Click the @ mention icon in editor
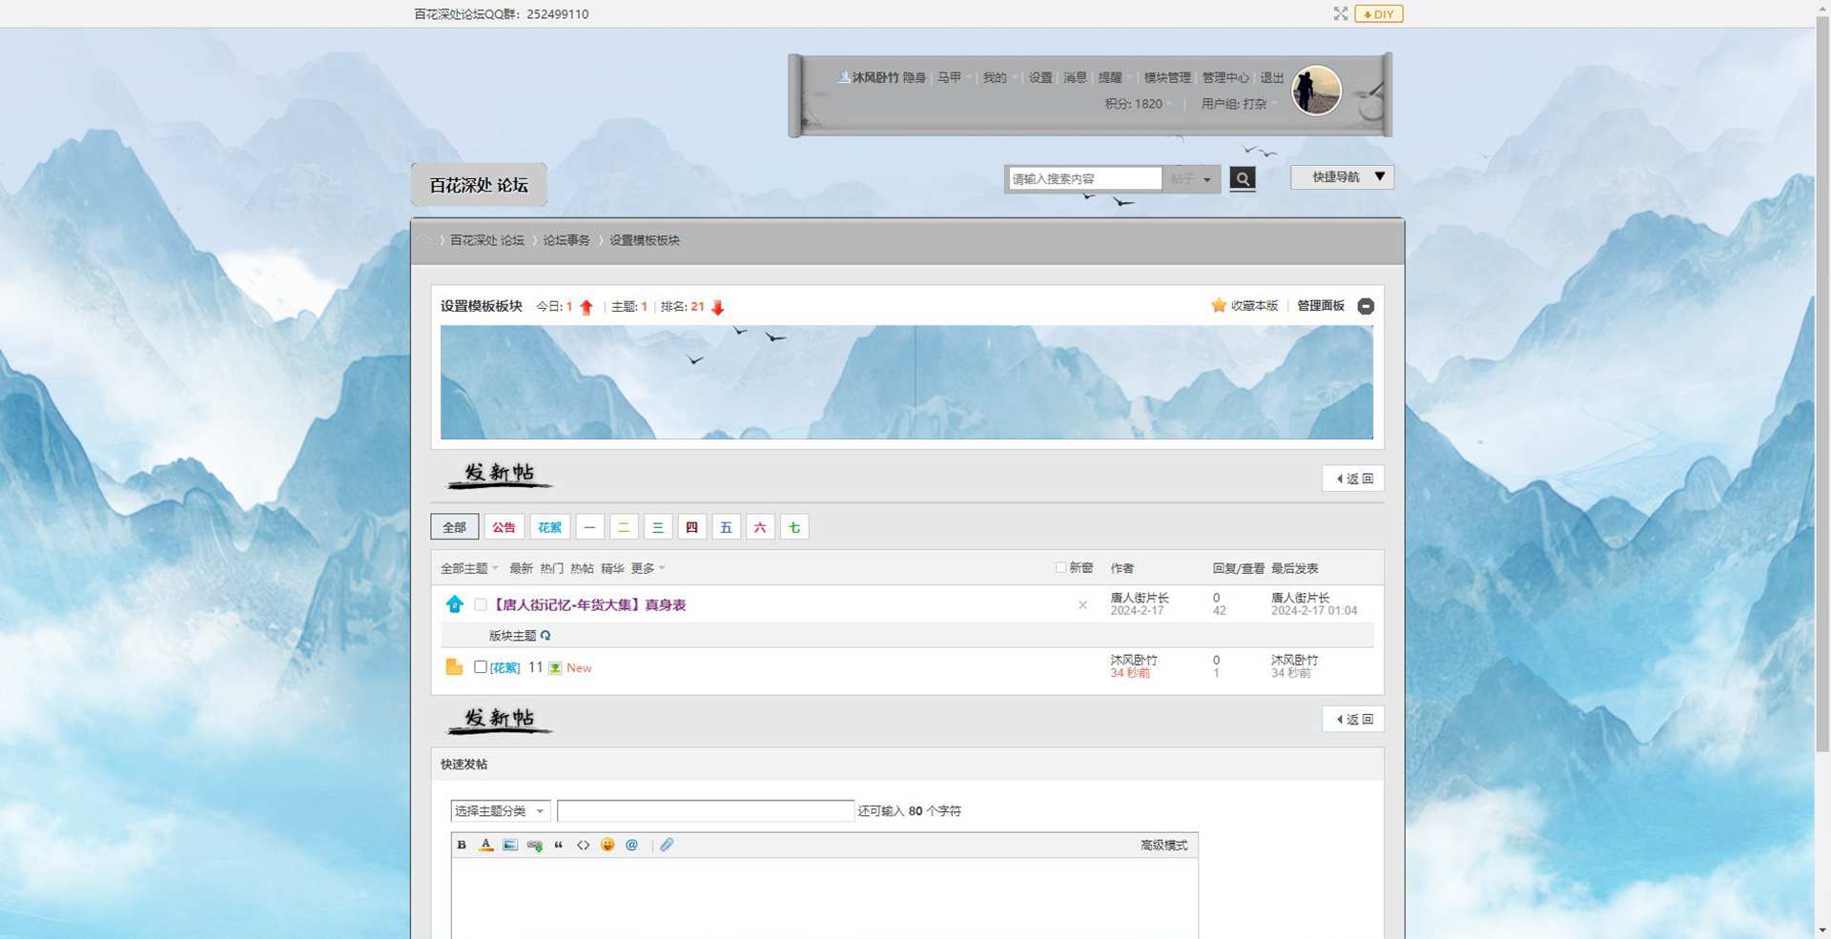1831x939 pixels. (631, 845)
